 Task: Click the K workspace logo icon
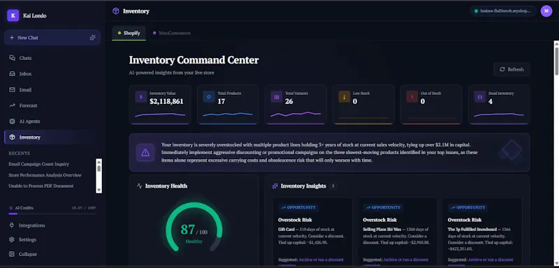[x=13, y=15]
